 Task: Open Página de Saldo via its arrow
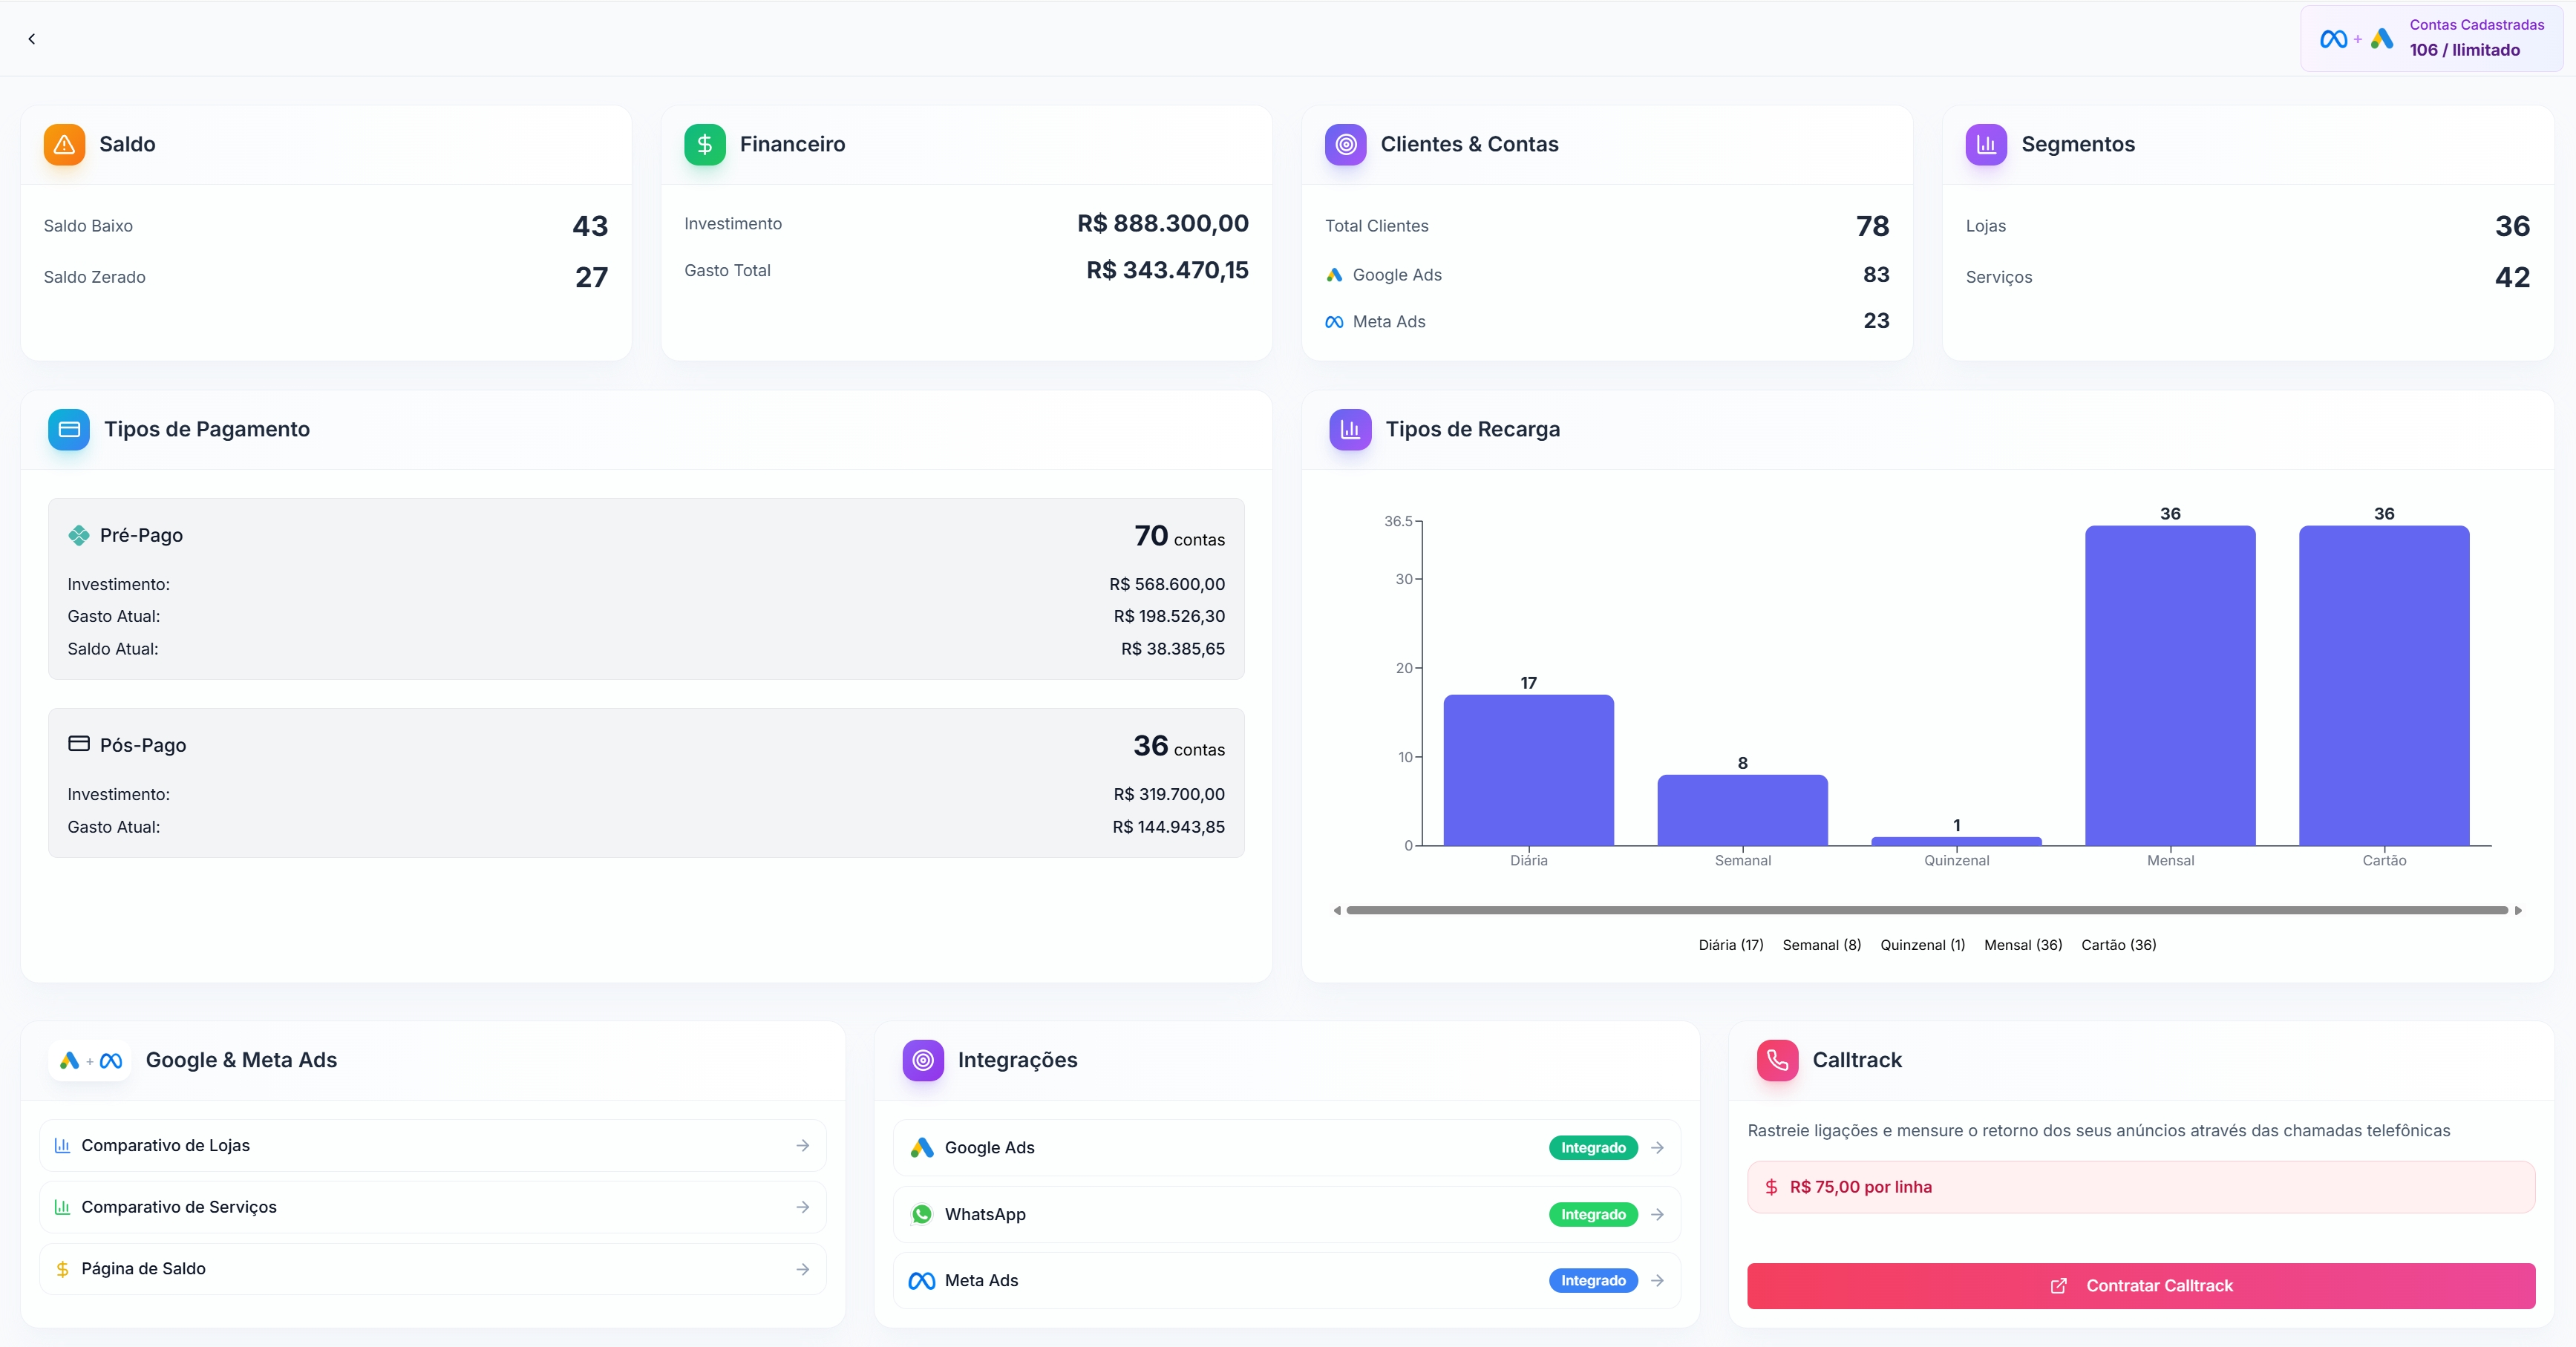coord(804,1269)
